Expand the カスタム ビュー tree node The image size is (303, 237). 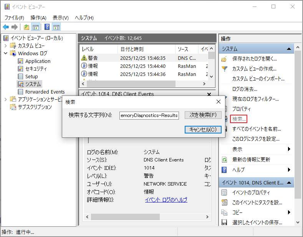click(x=6, y=46)
